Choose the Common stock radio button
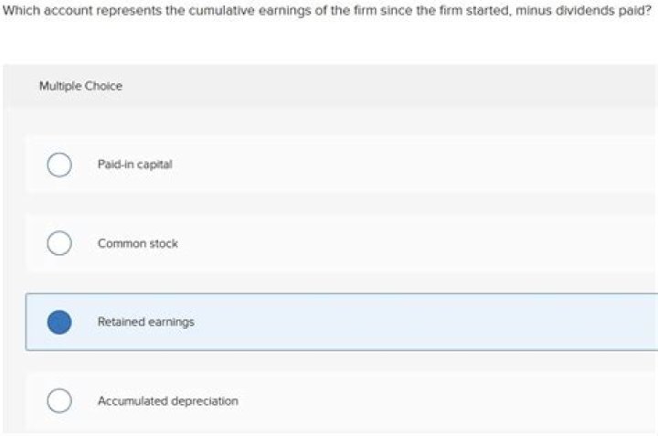 click(59, 244)
